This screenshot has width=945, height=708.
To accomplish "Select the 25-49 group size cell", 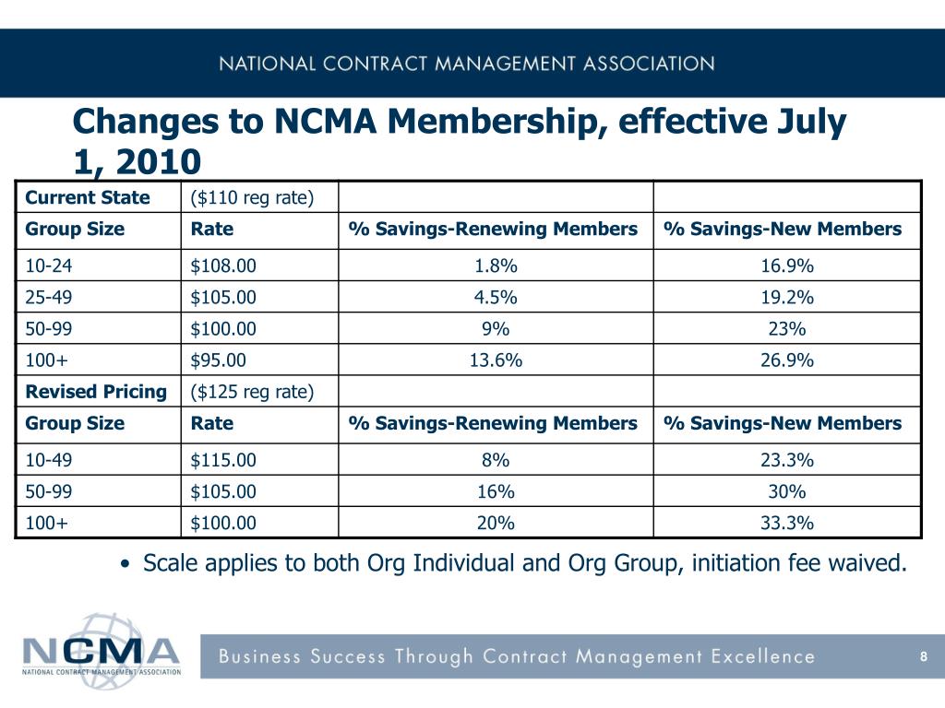I will click(x=98, y=297).
